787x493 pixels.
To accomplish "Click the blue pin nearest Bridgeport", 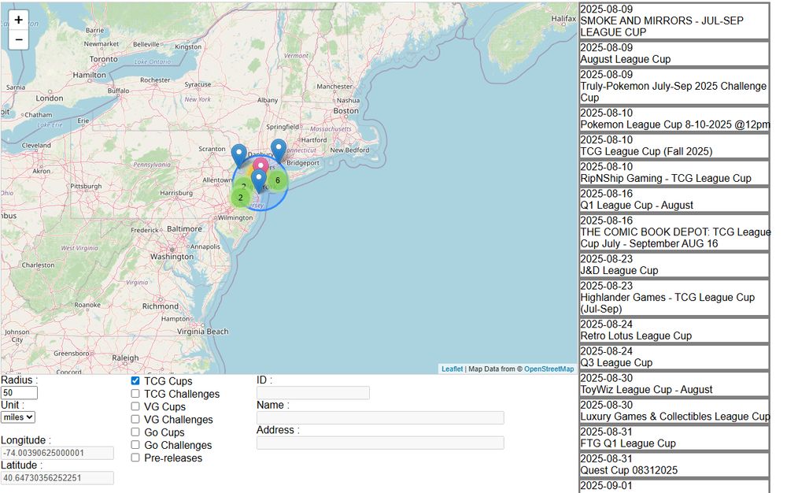I will click(x=279, y=150).
